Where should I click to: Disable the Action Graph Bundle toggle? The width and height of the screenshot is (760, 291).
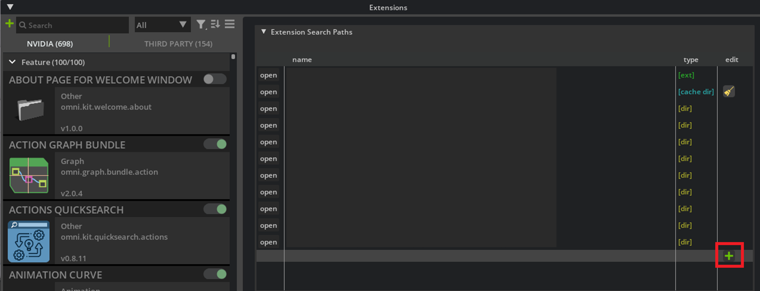[x=215, y=144]
